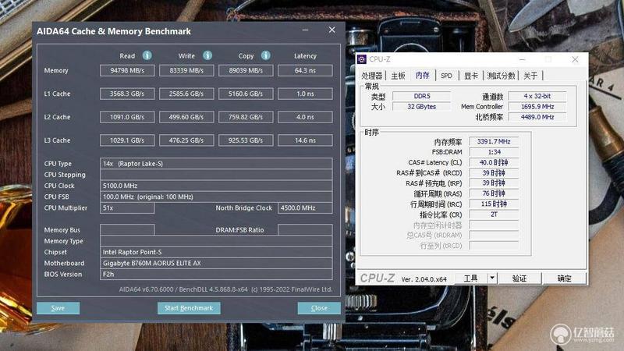Click the empty DRAM:FSB Ratio field
This screenshot has height=351, width=624.
pyautogui.click(x=305, y=229)
